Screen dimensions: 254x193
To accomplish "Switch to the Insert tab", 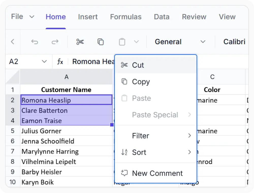I will tap(88, 17).
